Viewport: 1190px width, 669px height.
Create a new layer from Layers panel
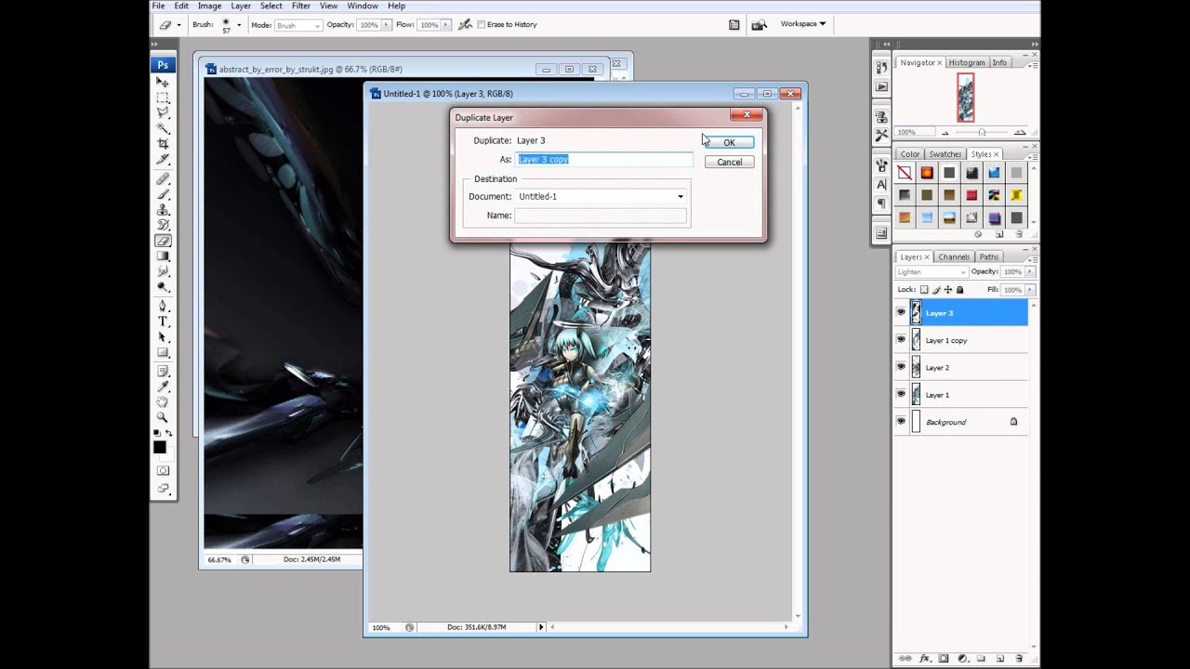[1000, 658]
